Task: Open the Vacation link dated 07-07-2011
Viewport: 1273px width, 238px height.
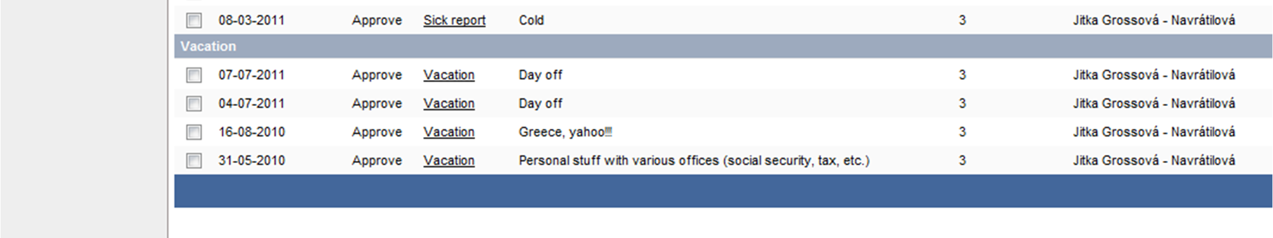Action: [449, 75]
